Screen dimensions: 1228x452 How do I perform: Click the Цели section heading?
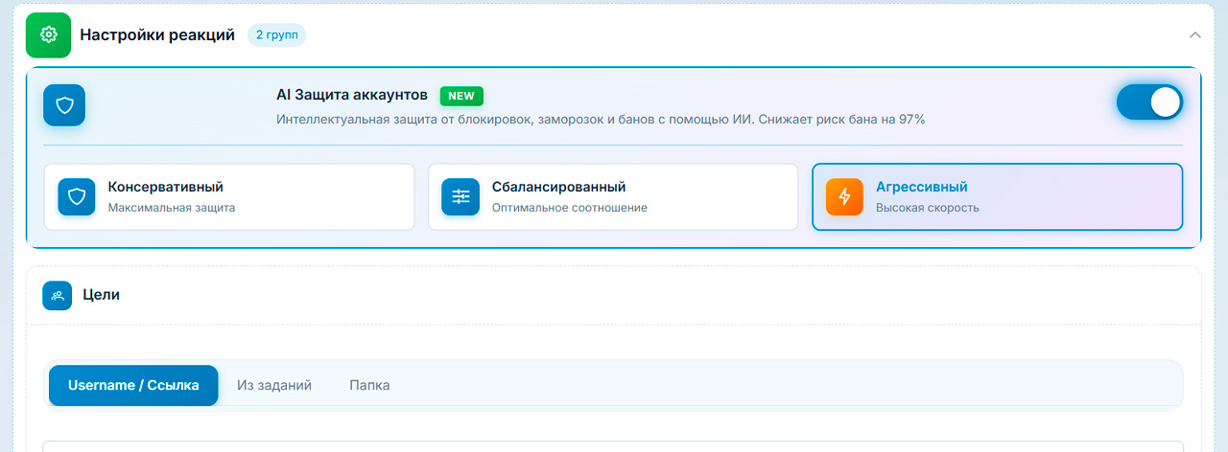[x=102, y=295]
